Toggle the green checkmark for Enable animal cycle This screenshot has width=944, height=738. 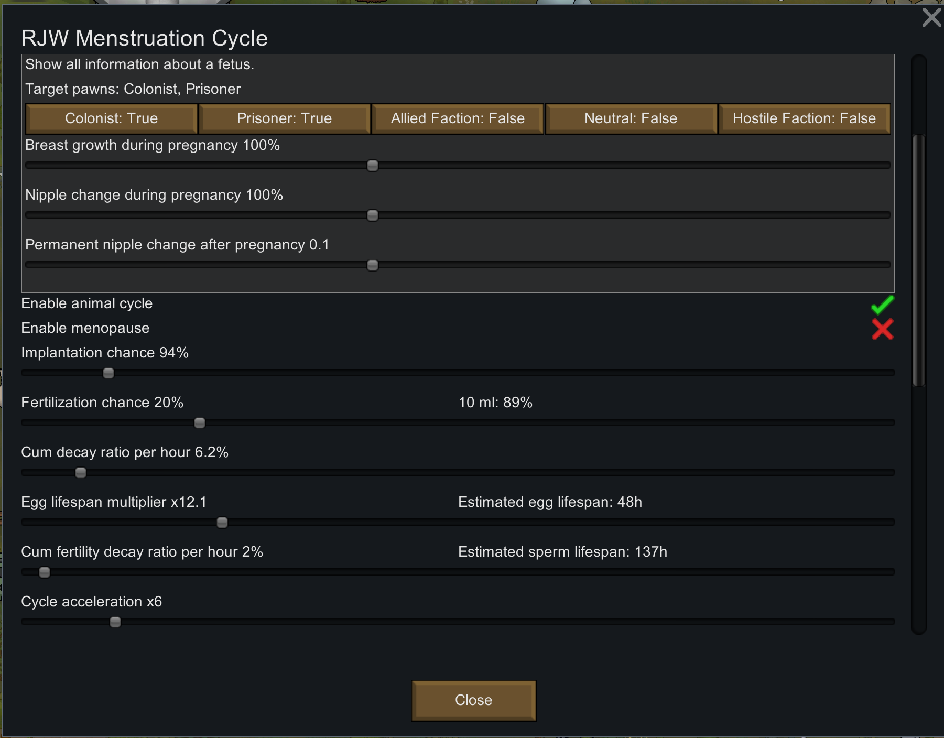pyautogui.click(x=882, y=304)
